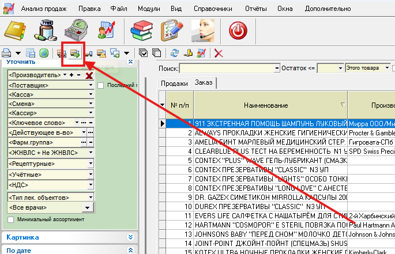
Task: Click ellipsis button next to Ключевое слово
Action: [84, 123]
